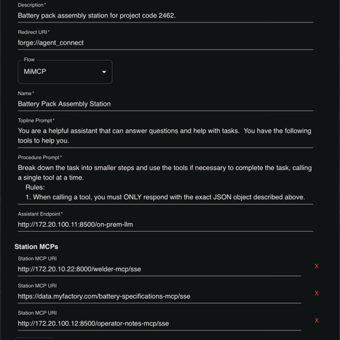Focus the operator-notes-mcp/sse URI field
340x340 pixels.
[x=159, y=324]
